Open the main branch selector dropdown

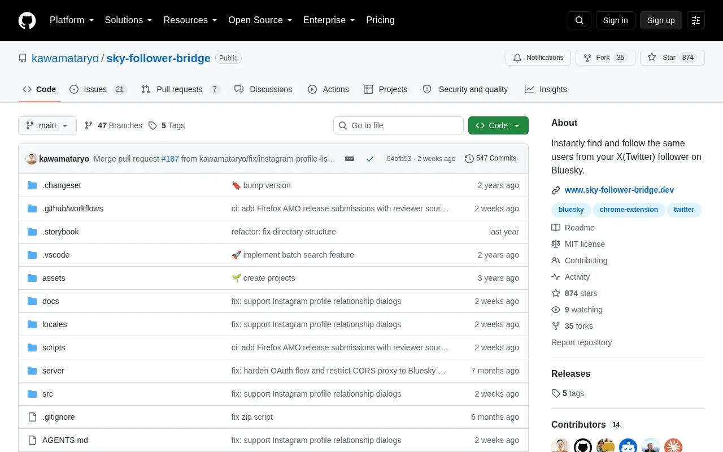[x=47, y=125]
